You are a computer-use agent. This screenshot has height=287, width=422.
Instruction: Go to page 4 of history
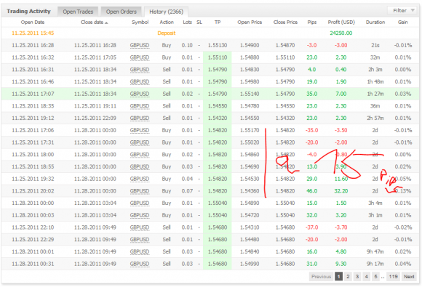point(366,277)
